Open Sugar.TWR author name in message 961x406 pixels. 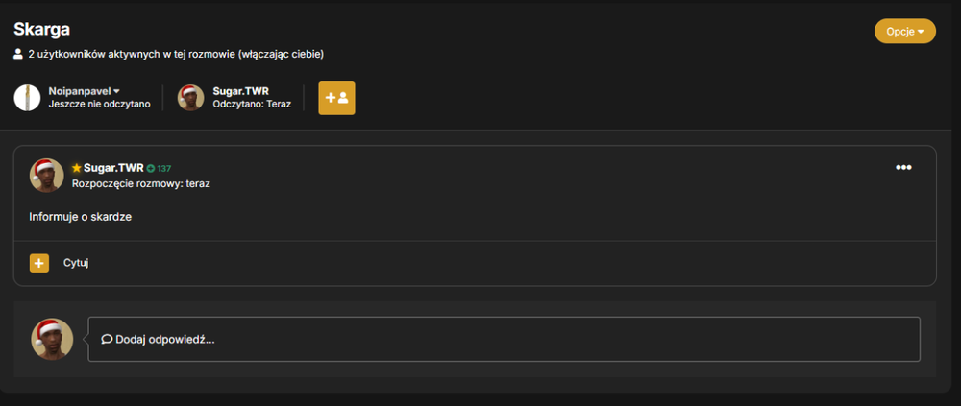pos(113,168)
